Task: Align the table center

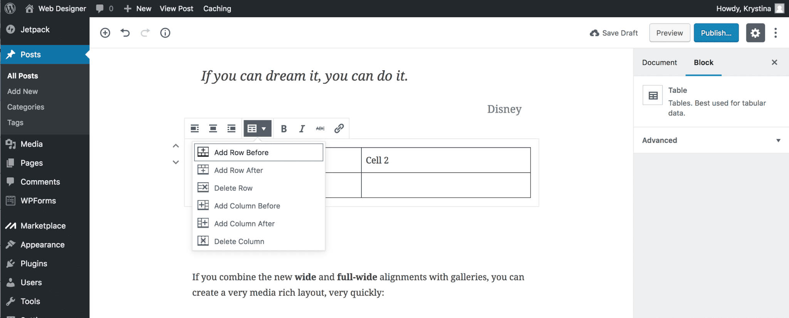Action: pyautogui.click(x=213, y=128)
